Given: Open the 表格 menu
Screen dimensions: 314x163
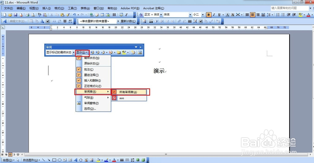Looking at the screenshot, I should point(85,8).
